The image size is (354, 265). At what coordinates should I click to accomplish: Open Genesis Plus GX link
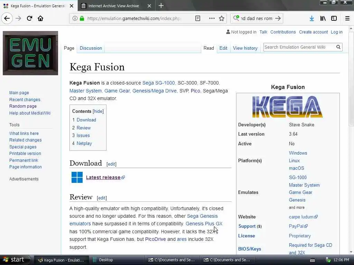[x=204, y=224]
